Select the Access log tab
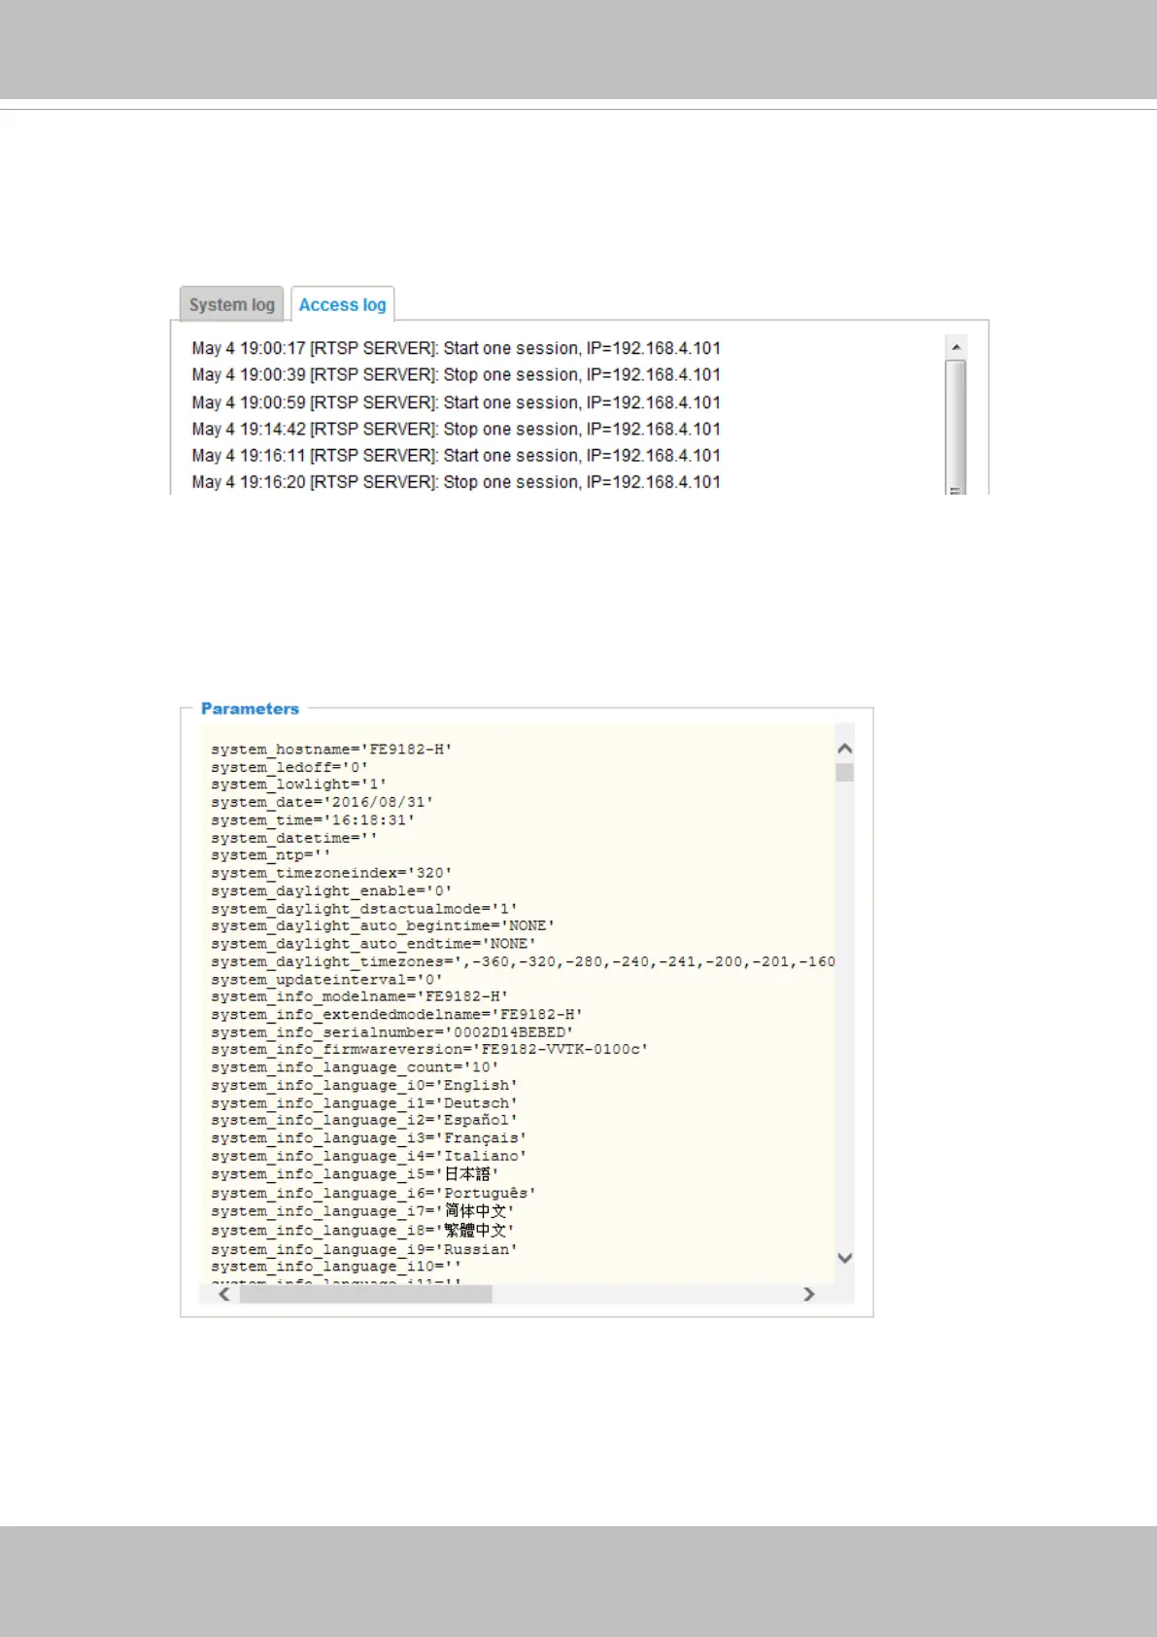Viewport: 1157px width, 1637px height. tap(342, 304)
